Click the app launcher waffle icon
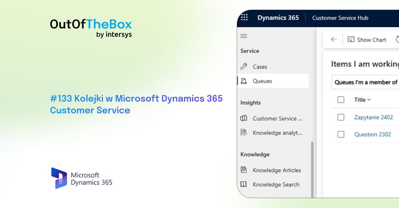The height and width of the screenshot is (208, 399). click(244, 18)
